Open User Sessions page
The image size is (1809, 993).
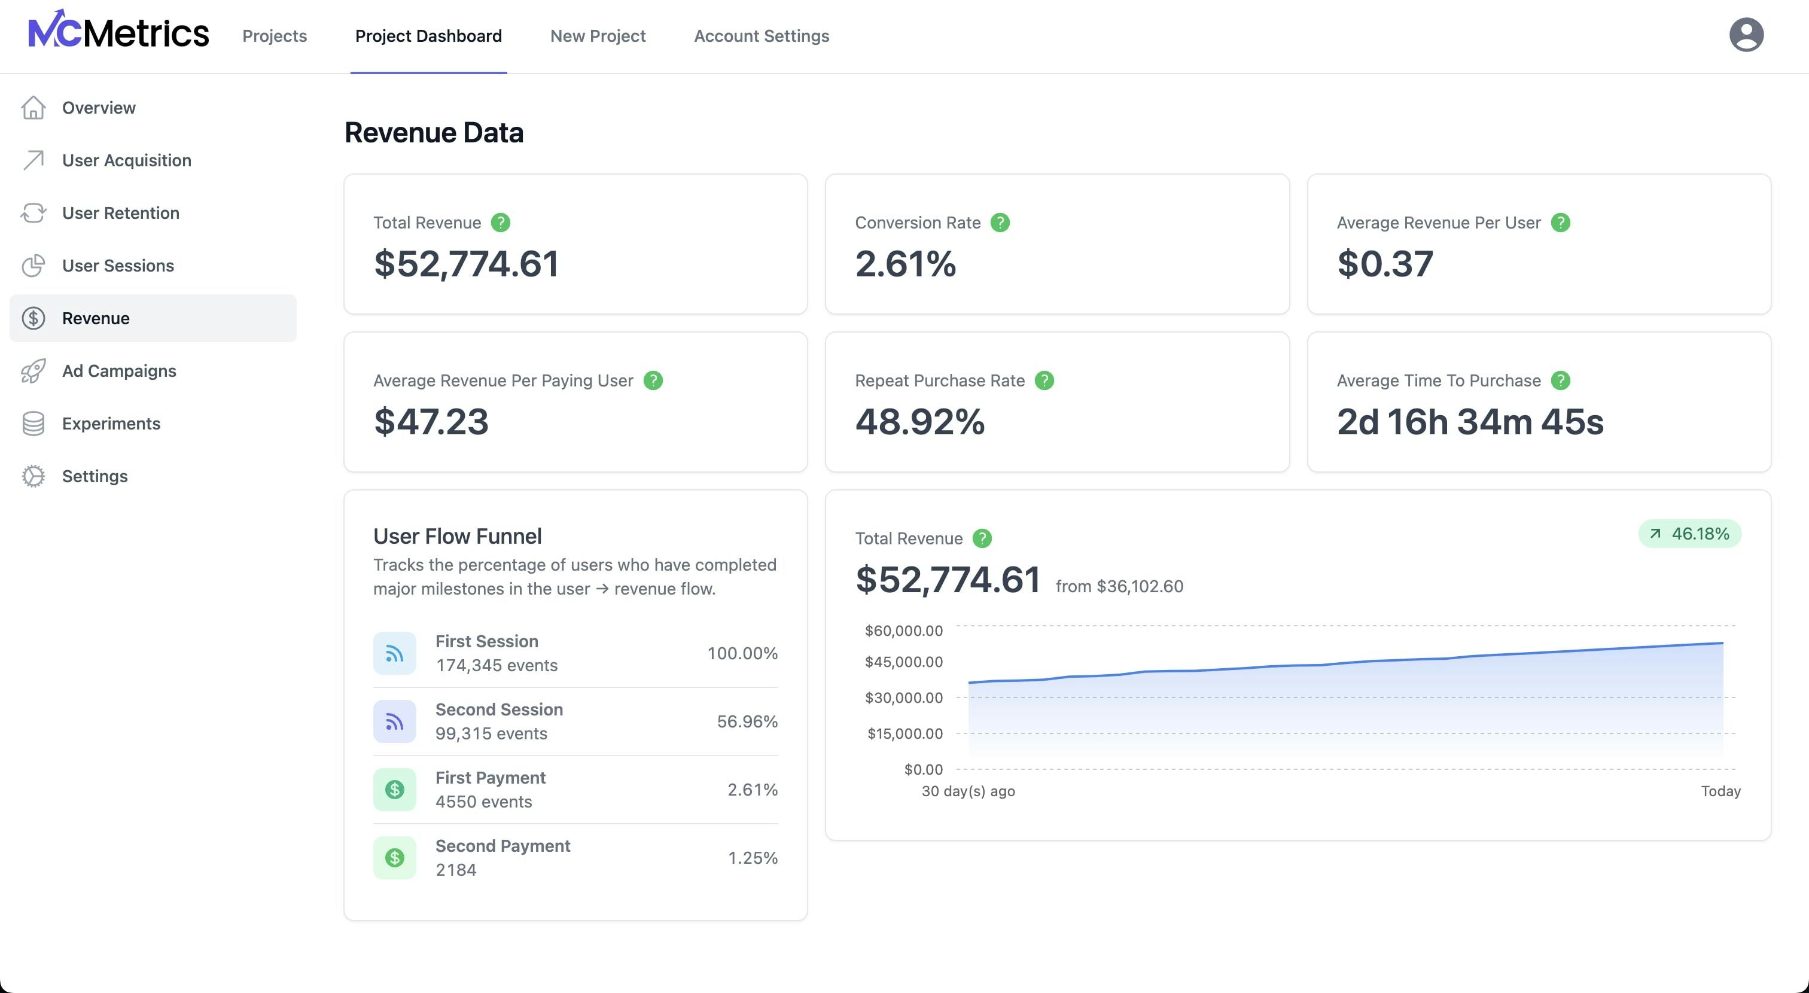click(x=153, y=266)
